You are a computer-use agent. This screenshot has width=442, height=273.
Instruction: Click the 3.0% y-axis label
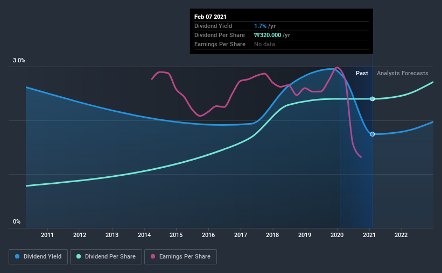(x=19, y=61)
